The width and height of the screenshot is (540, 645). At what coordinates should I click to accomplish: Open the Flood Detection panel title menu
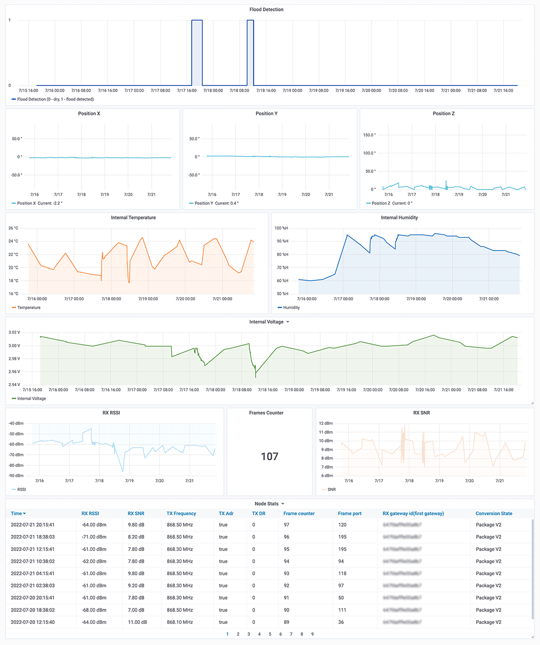click(266, 10)
